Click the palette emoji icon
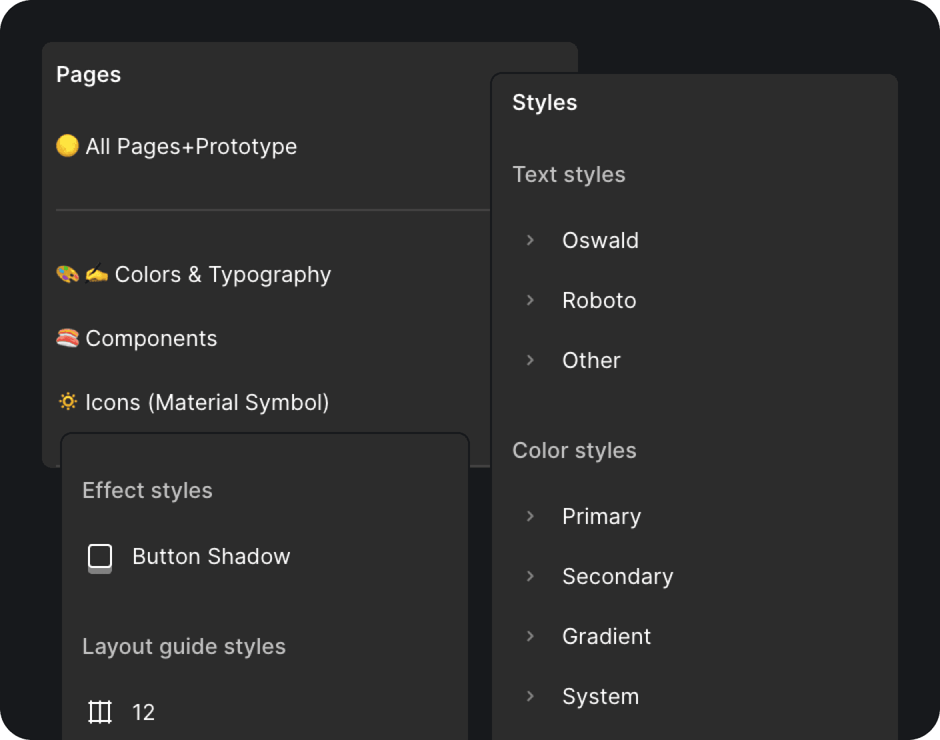Viewport: 940px width, 740px height. coord(67,274)
